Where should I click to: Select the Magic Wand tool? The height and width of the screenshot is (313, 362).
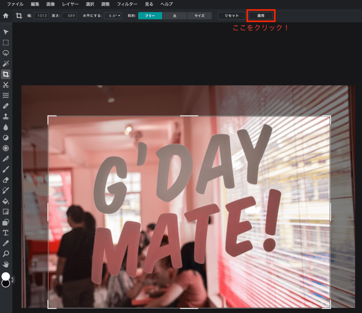(6, 64)
